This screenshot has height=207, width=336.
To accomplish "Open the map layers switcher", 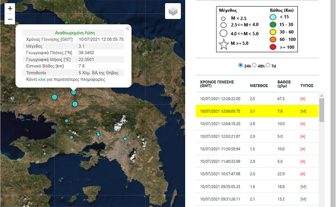I will [x=173, y=11].
